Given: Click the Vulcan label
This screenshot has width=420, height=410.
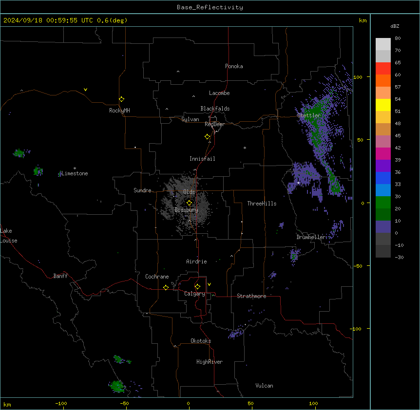Looking at the screenshot, I should pos(265,386).
